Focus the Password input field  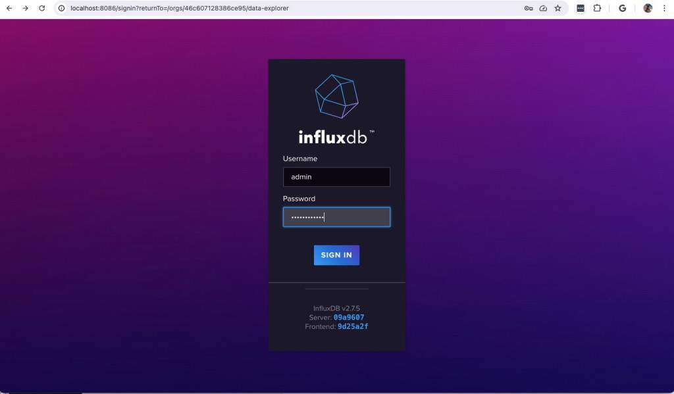tap(336, 217)
